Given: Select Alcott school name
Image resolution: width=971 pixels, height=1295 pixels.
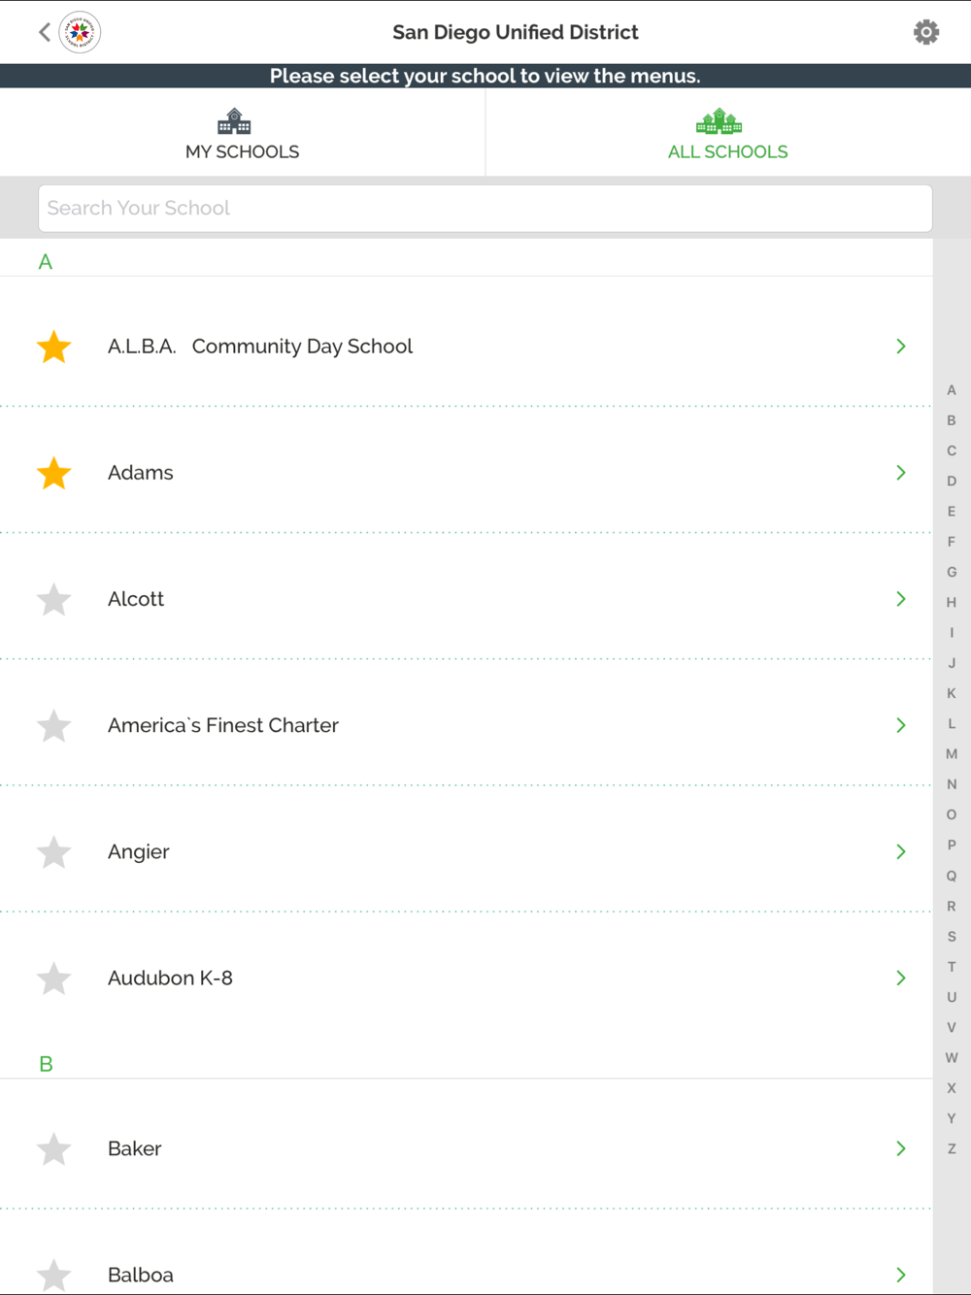Looking at the screenshot, I should [136, 599].
